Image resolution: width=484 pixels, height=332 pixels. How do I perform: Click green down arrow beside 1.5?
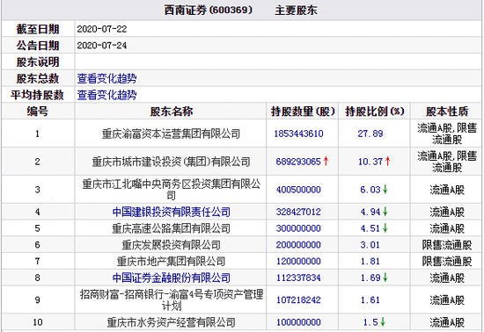pos(383,322)
